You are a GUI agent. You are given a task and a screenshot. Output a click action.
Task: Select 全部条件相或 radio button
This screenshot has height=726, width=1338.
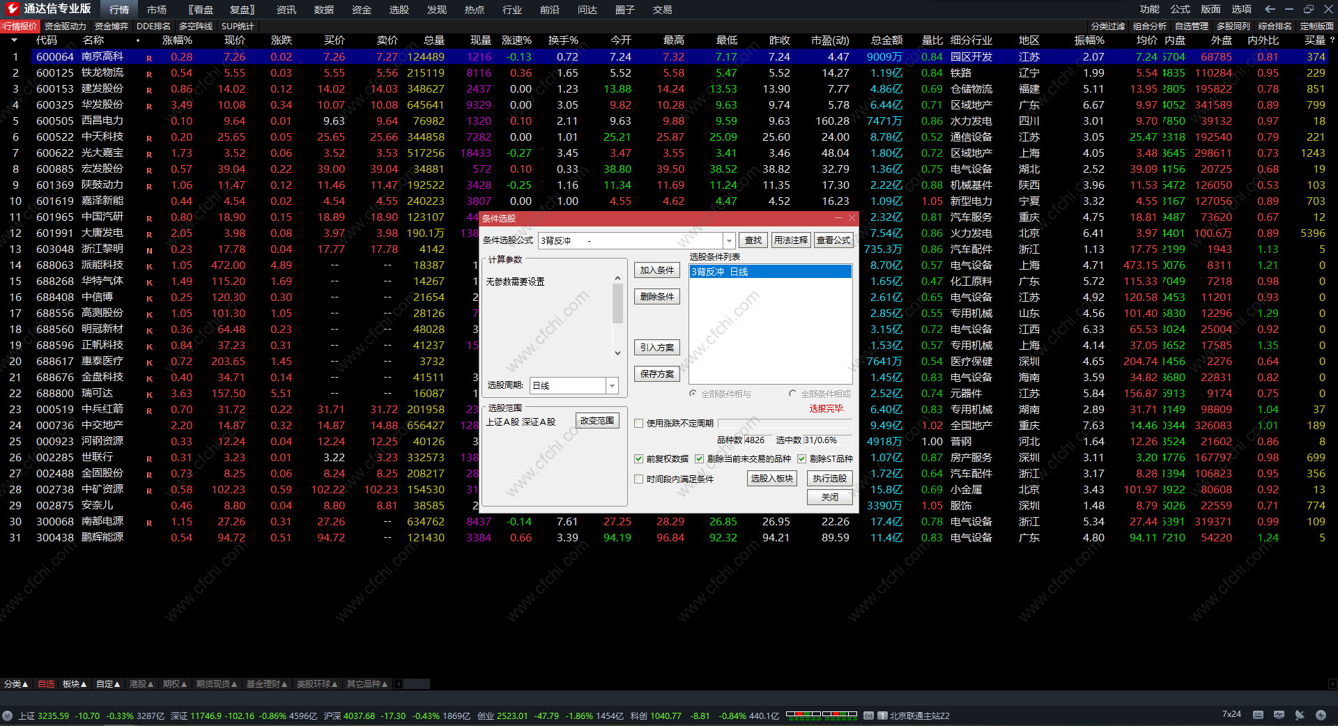click(x=793, y=394)
